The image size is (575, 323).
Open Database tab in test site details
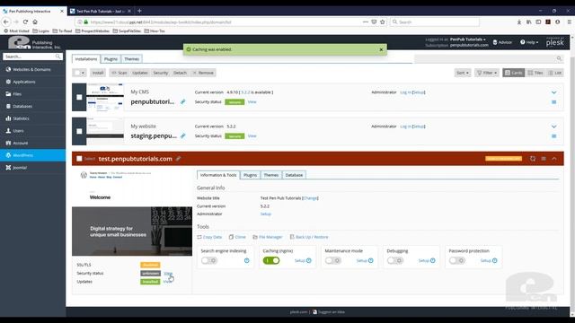pos(294,175)
